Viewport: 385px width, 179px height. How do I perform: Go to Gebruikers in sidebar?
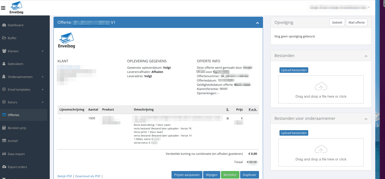click(x=15, y=64)
